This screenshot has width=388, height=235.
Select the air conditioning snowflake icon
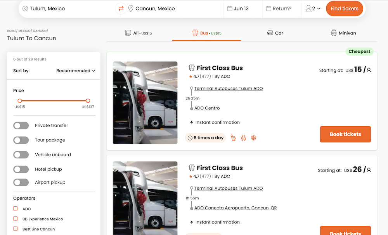click(253, 137)
